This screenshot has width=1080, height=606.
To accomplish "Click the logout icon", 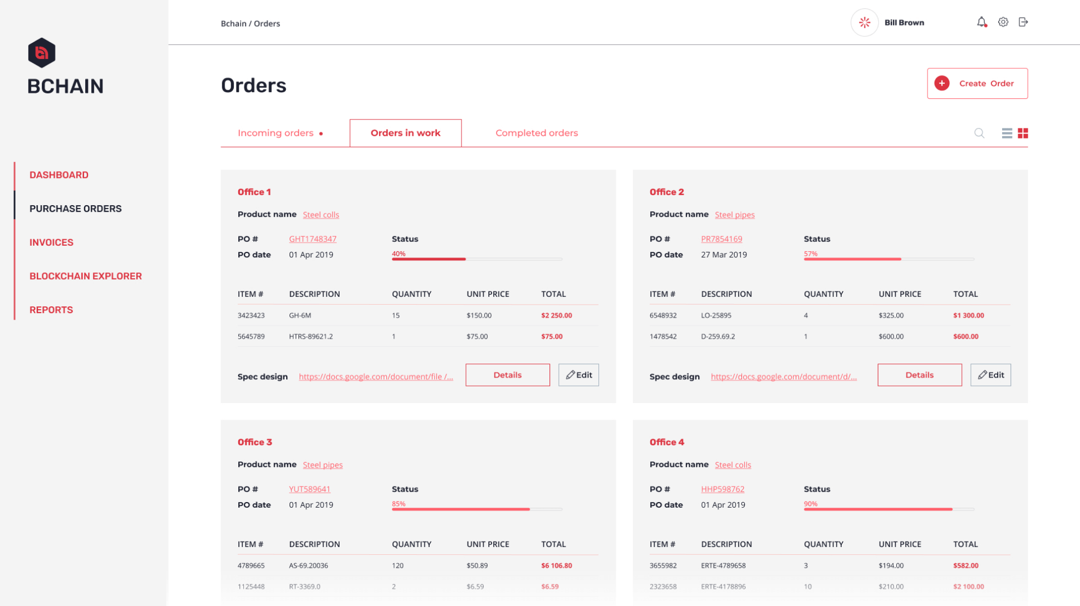I will [x=1023, y=22].
